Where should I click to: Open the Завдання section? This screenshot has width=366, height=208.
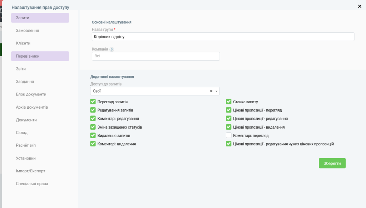coord(40,82)
